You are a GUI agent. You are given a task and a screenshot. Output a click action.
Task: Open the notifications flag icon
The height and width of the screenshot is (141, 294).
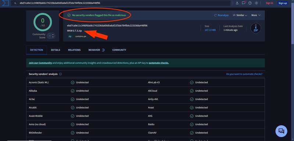coord(244,3)
